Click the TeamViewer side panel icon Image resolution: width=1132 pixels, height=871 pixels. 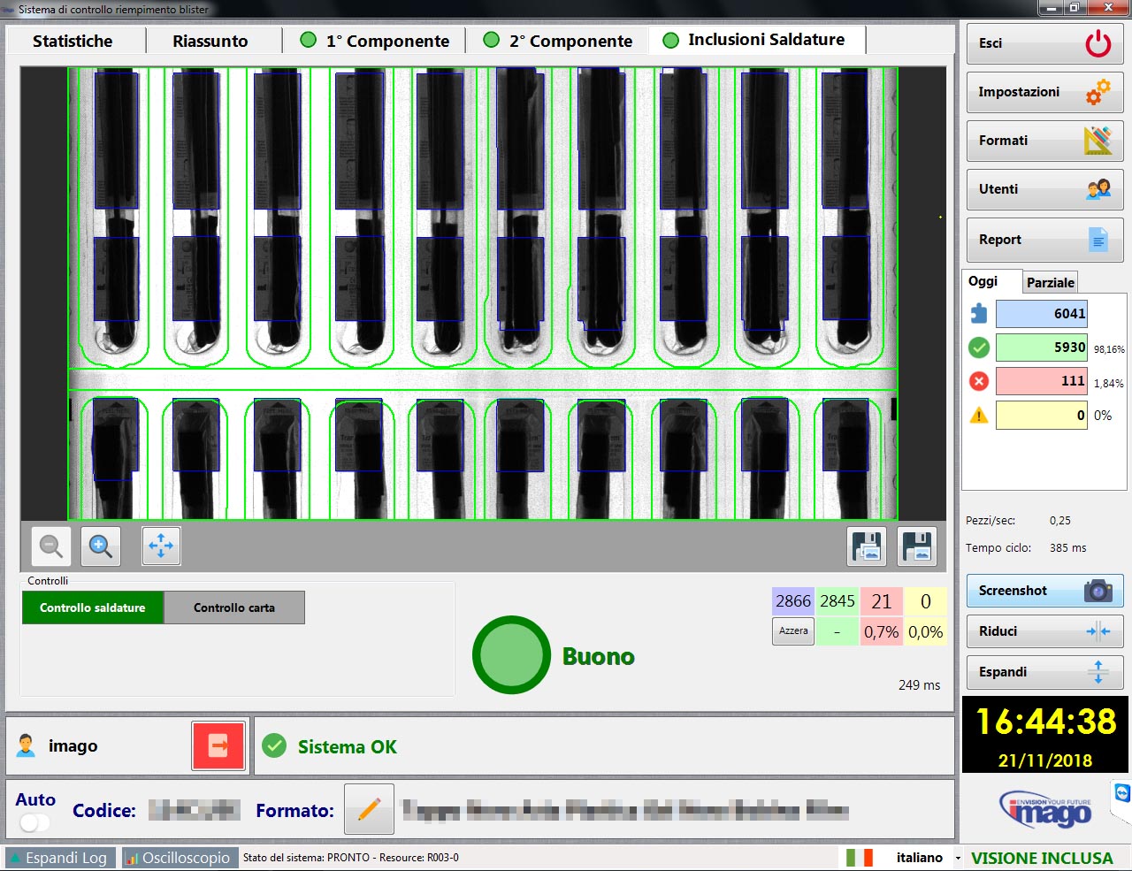(1122, 792)
